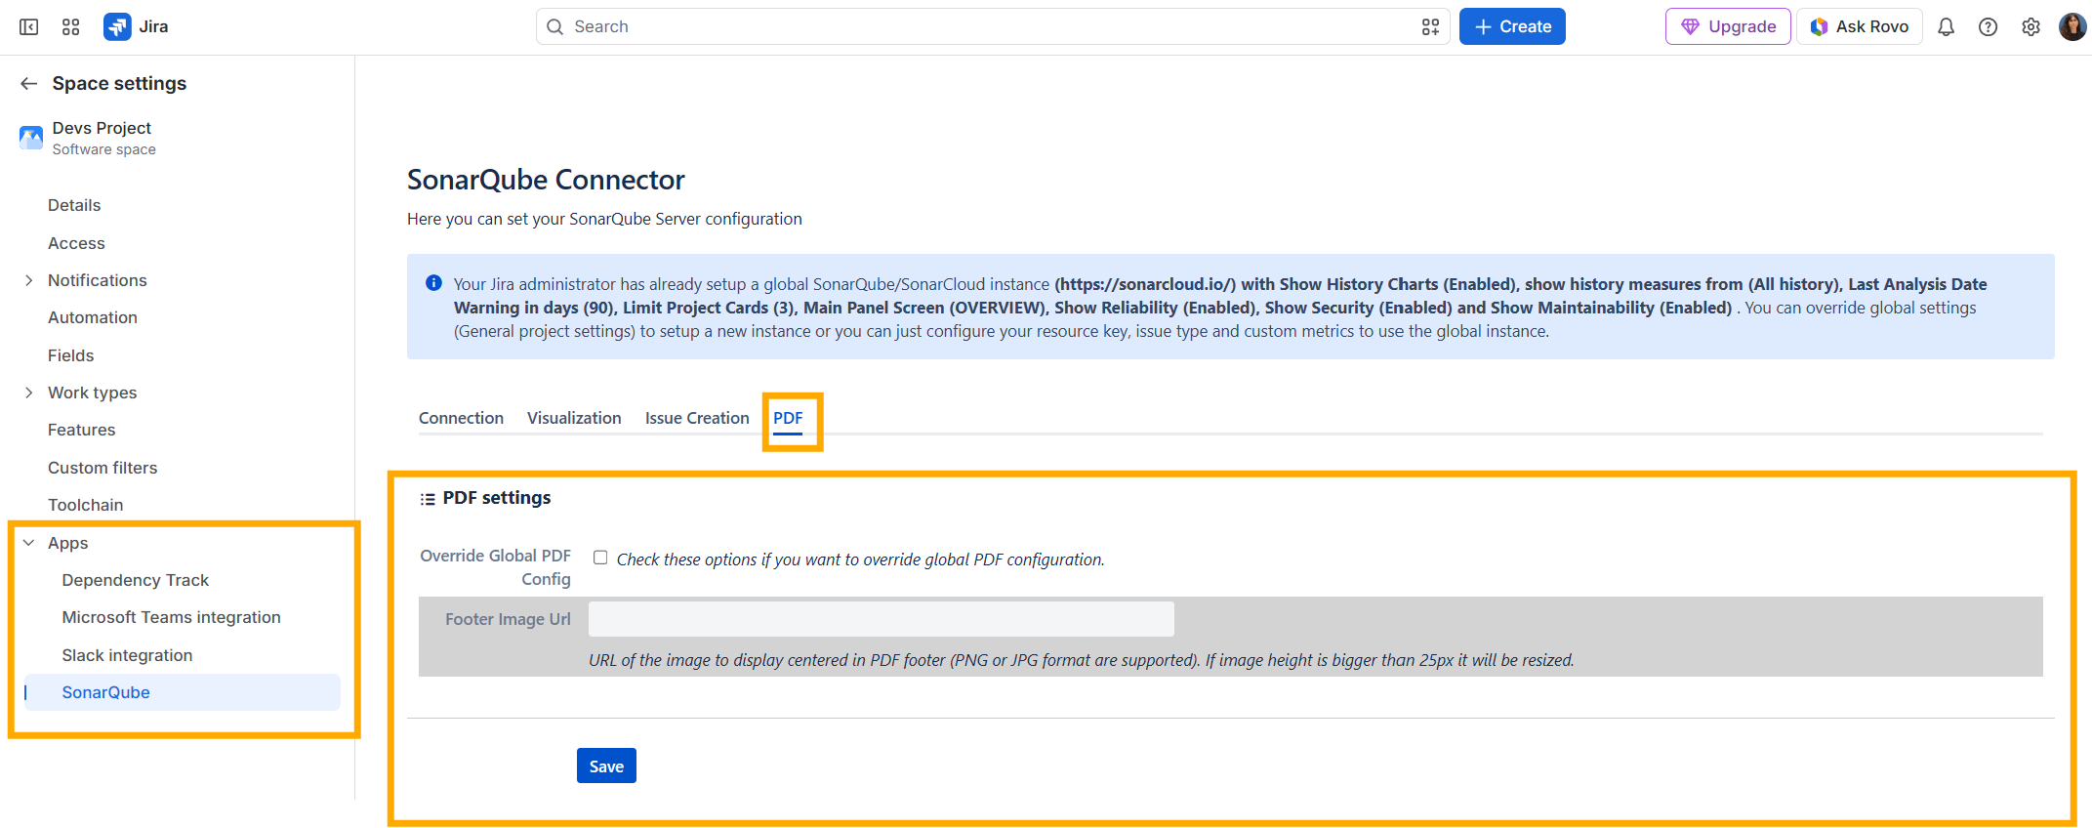2092x828 pixels.
Task: Open Dependency Track app
Action: coord(136,580)
